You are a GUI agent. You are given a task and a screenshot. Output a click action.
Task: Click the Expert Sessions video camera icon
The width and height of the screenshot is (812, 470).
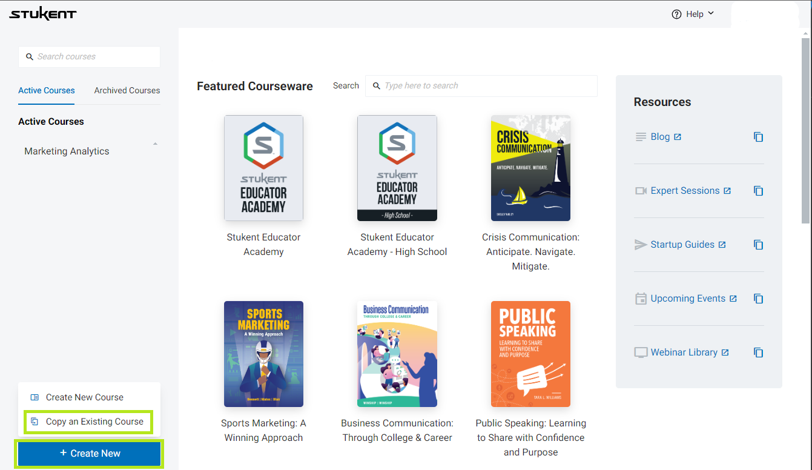641,191
